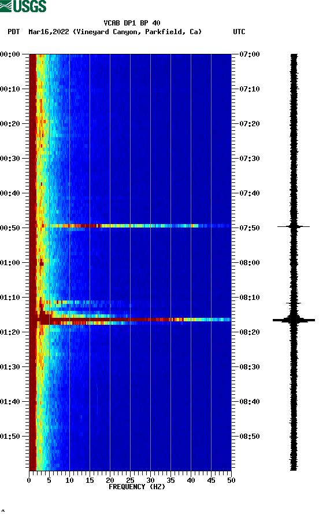Click the 07:00 UTC time label
The height and width of the screenshot is (517, 319).
coord(250,54)
